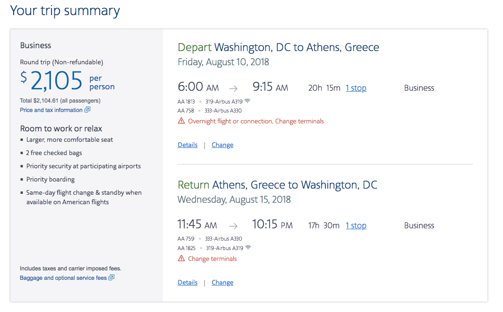This screenshot has height=312, width=503.
Task: Click warning triangle for overnight flight alert
Action: [181, 121]
